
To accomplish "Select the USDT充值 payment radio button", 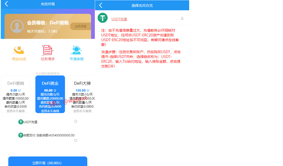I will 76,121.
